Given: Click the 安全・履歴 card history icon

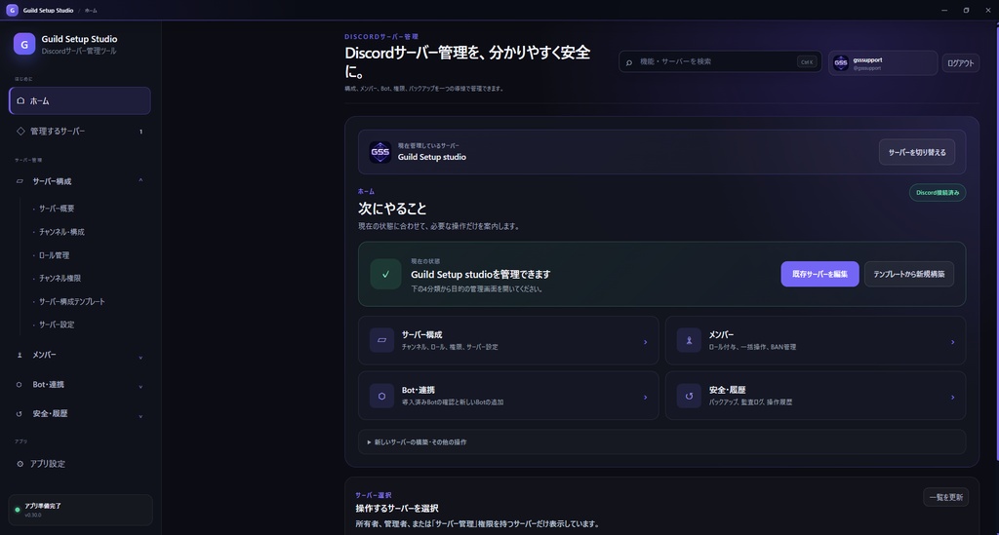Looking at the screenshot, I should (689, 396).
